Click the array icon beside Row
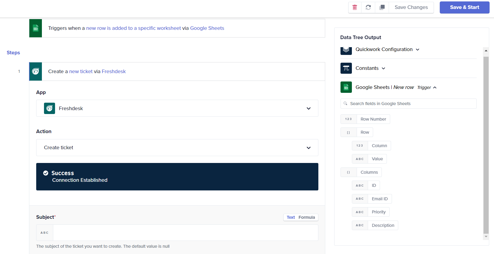The height and width of the screenshot is (254, 494). 349,132
